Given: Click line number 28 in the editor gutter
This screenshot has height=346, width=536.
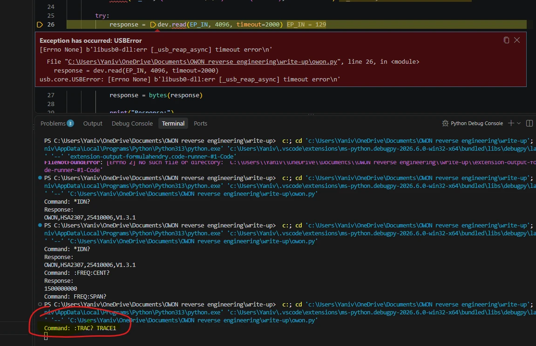Looking at the screenshot, I should click(51, 104).
